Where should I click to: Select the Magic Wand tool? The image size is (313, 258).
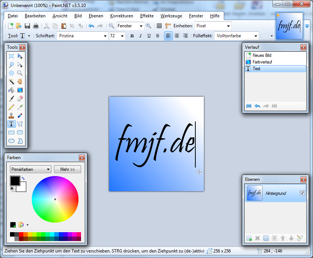pyautogui.click(x=11, y=82)
